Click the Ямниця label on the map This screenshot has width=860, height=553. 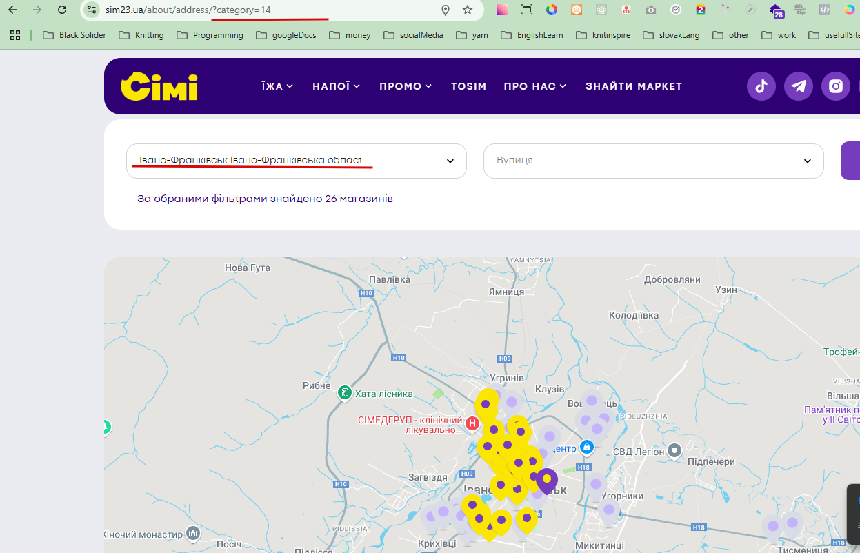pos(506,292)
